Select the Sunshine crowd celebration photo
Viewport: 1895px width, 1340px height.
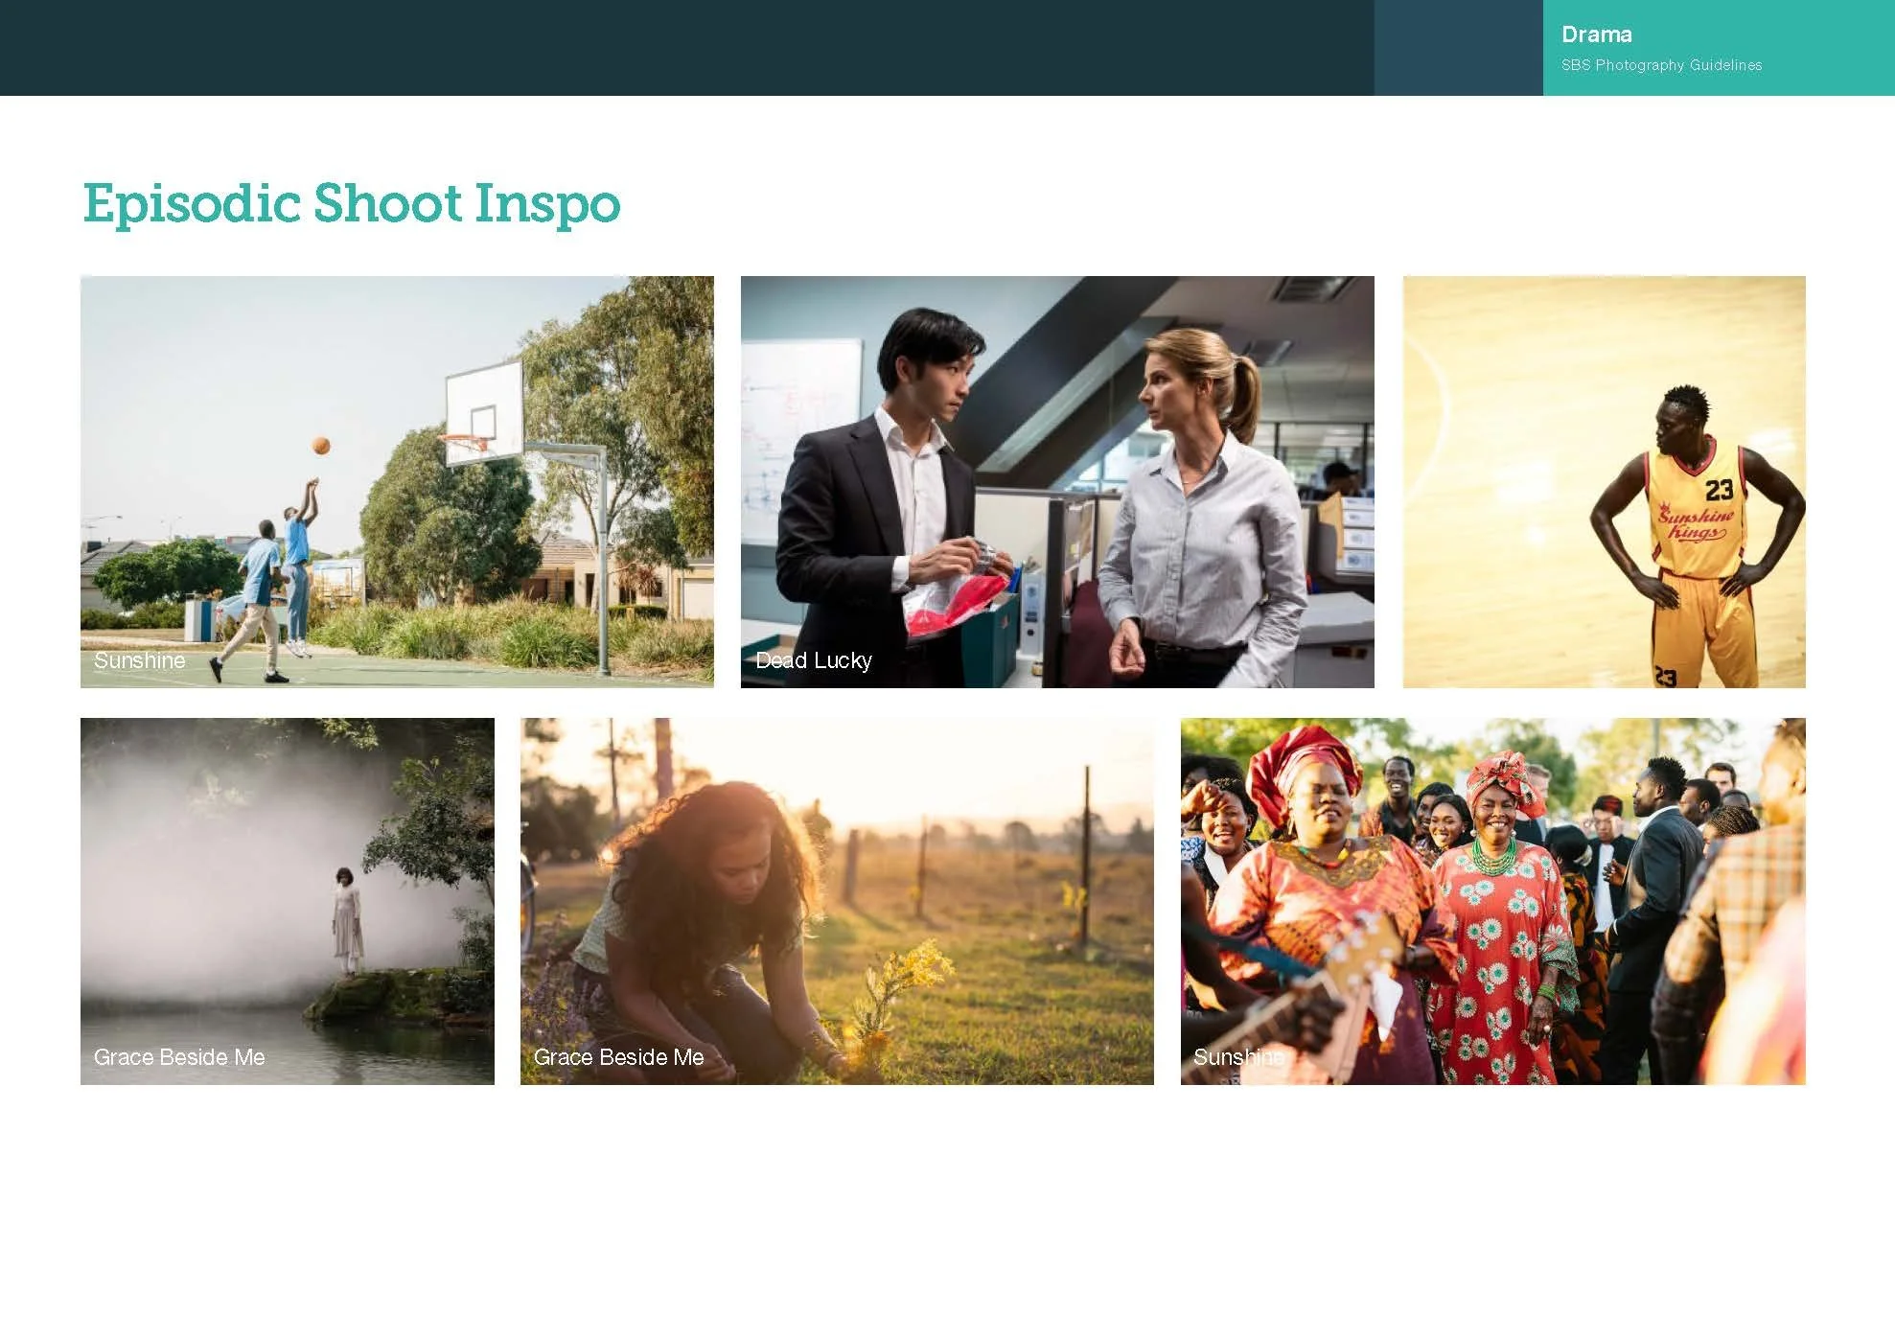(1492, 901)
